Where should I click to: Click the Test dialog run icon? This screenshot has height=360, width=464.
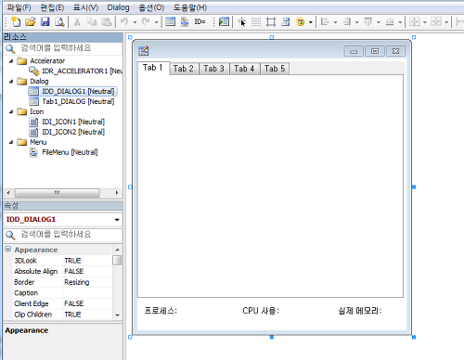point(224,21)
